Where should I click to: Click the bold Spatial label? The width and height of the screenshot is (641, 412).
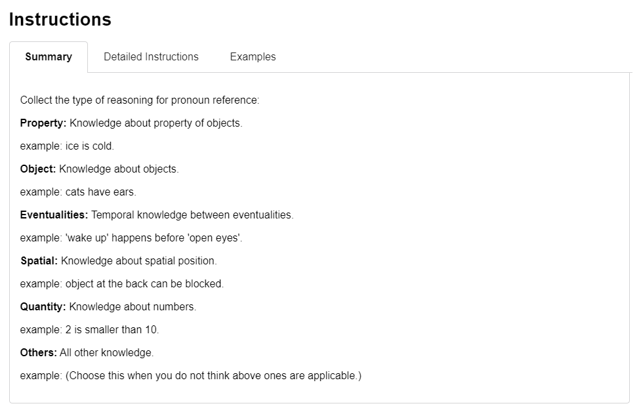(39, 260)
